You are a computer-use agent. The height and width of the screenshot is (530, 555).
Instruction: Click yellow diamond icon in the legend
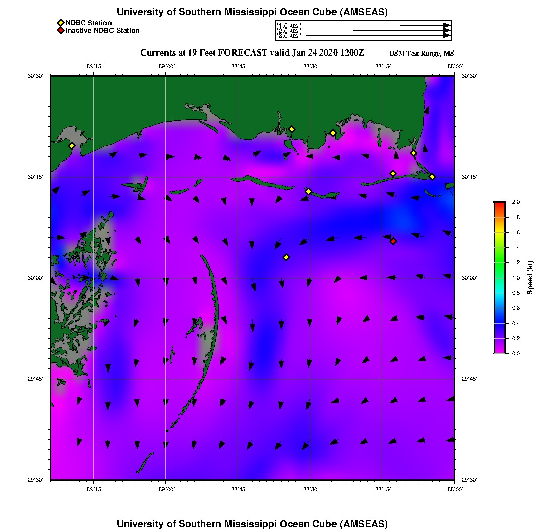tap(60, 23)
